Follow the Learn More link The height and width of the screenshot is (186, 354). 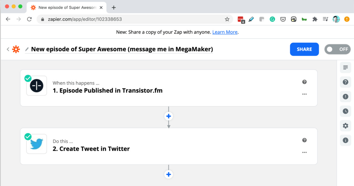tap(225, 32)
